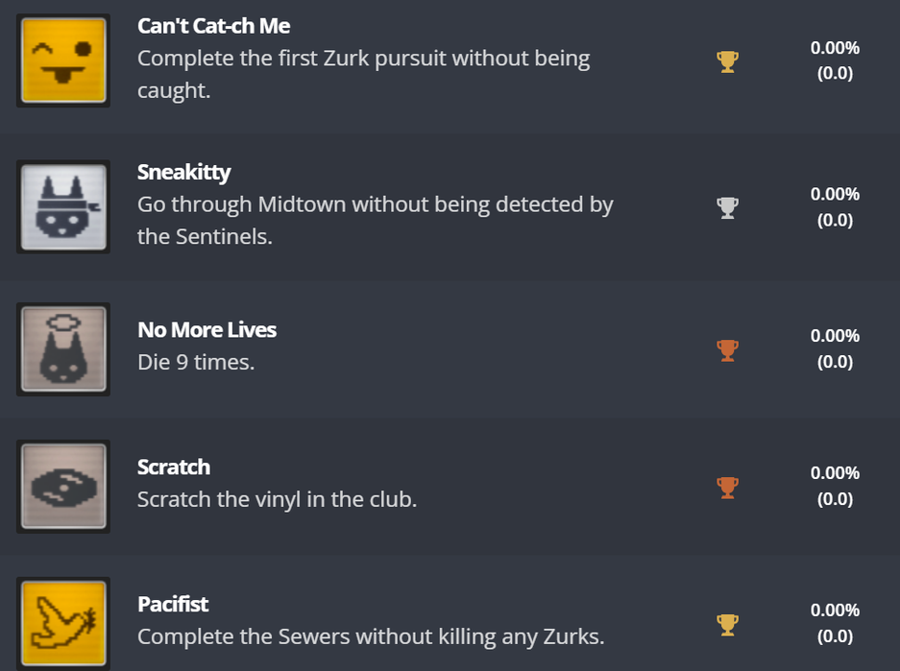
Task: Click the gold trophy beside Pacifist
Action: click(727, 625)
